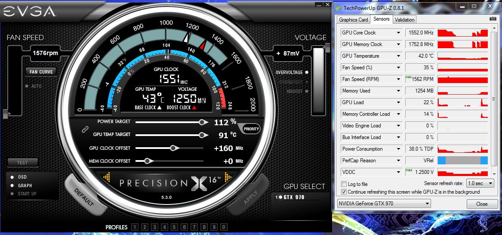Click the Voltage vertical slider handle
Screen dimensions: 502x235
[x=327, y=48]
